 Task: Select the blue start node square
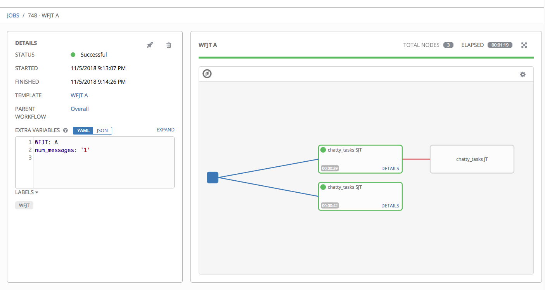213,178
